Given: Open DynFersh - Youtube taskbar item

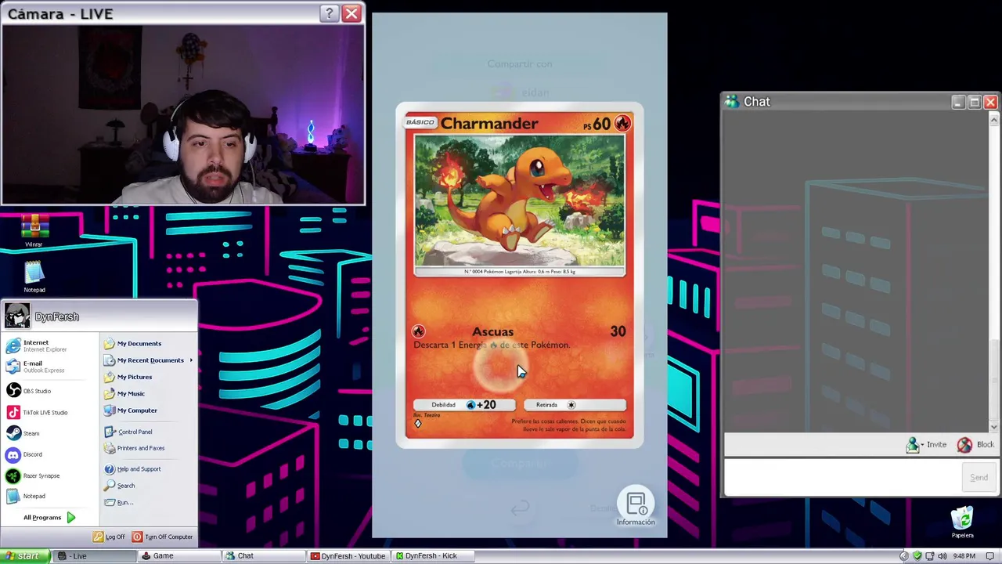Looking at the screenshot, I should pos(348,556).
